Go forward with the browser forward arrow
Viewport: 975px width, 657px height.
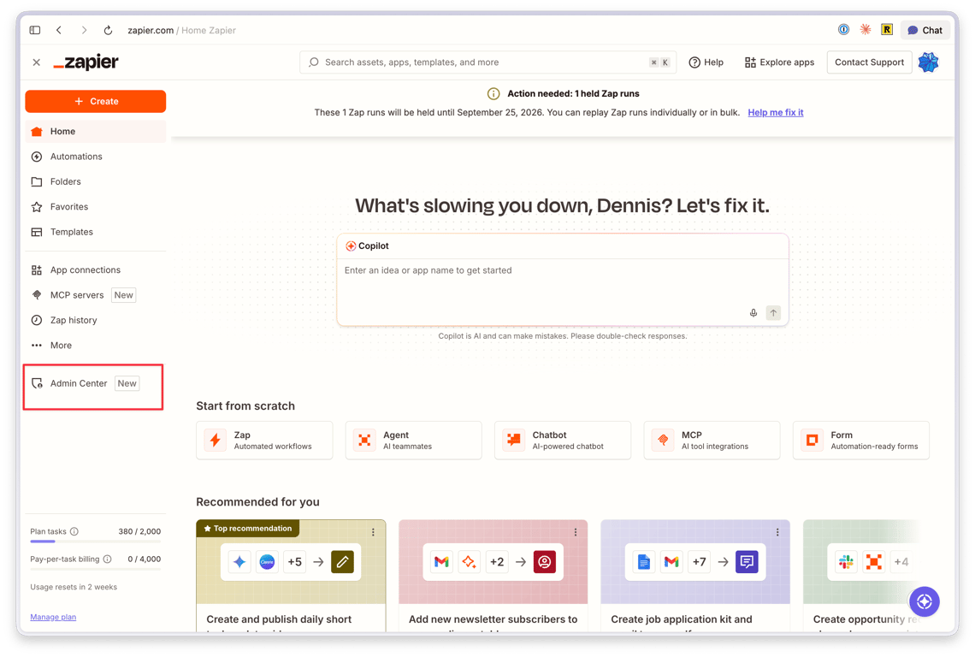point(84,30)
